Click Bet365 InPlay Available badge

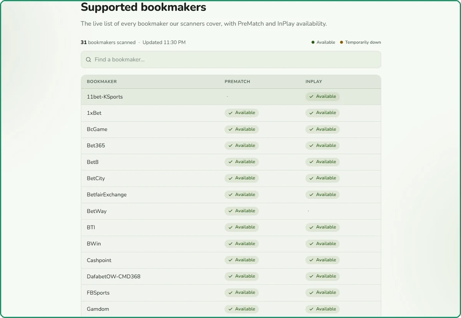(323, 146)
